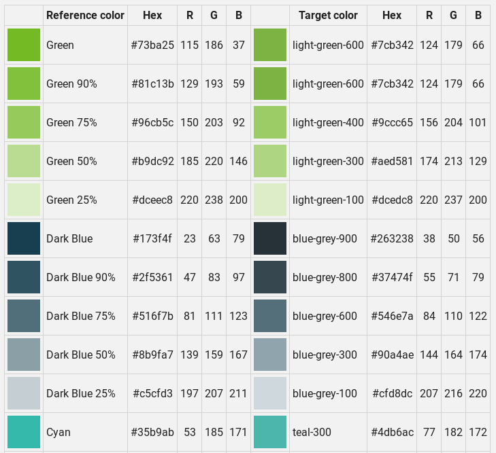This screenshot has height=453, width=496.
Task: Select the #dceec8 hex cell
Action: click(152, 200)
